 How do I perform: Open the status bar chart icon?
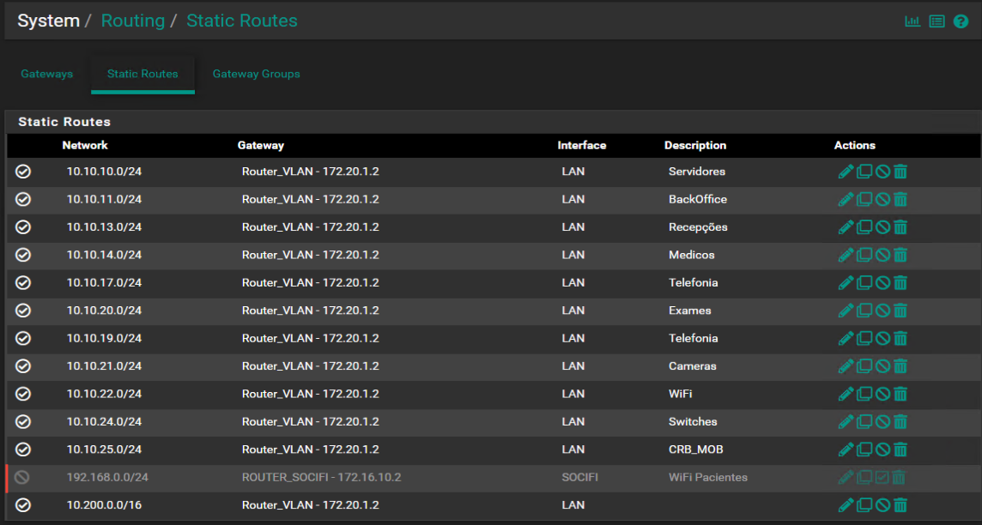[x=912, y=21]
